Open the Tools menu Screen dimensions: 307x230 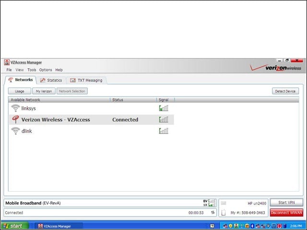(32, 70)
